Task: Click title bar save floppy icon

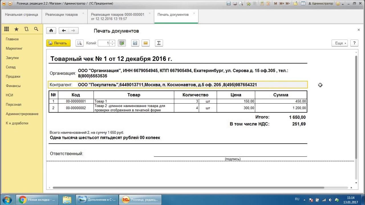Action: [228, 4]
